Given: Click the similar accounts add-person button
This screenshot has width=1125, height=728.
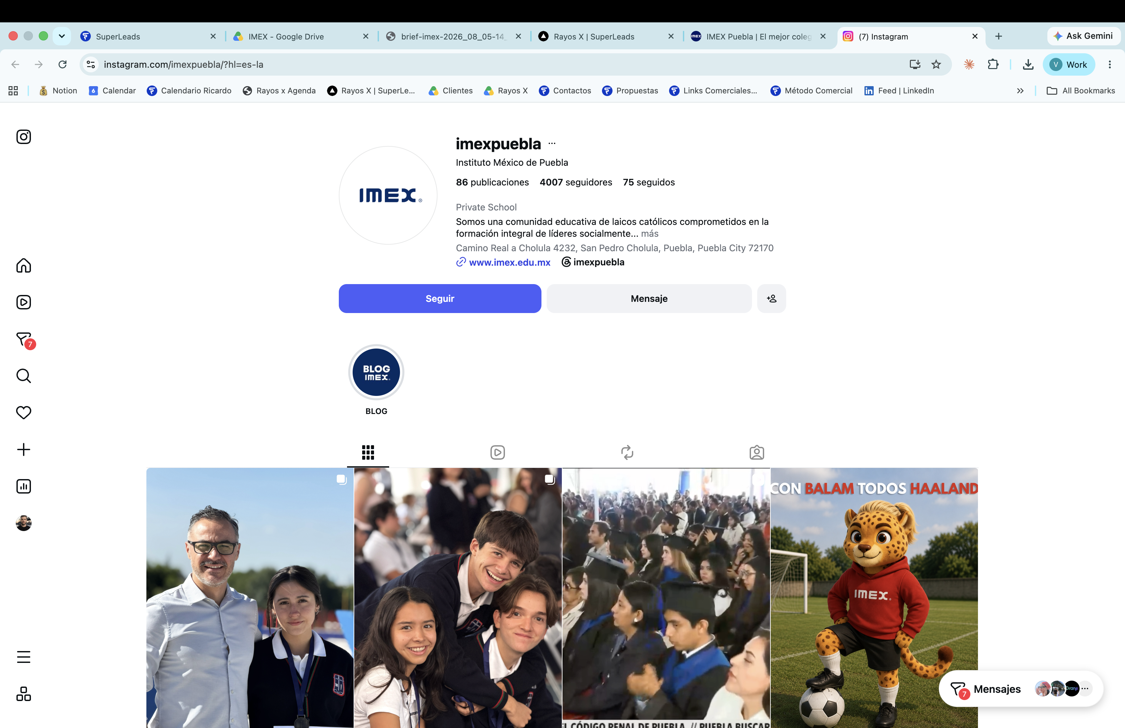Looking at the screenshot, I should [771, 299].
